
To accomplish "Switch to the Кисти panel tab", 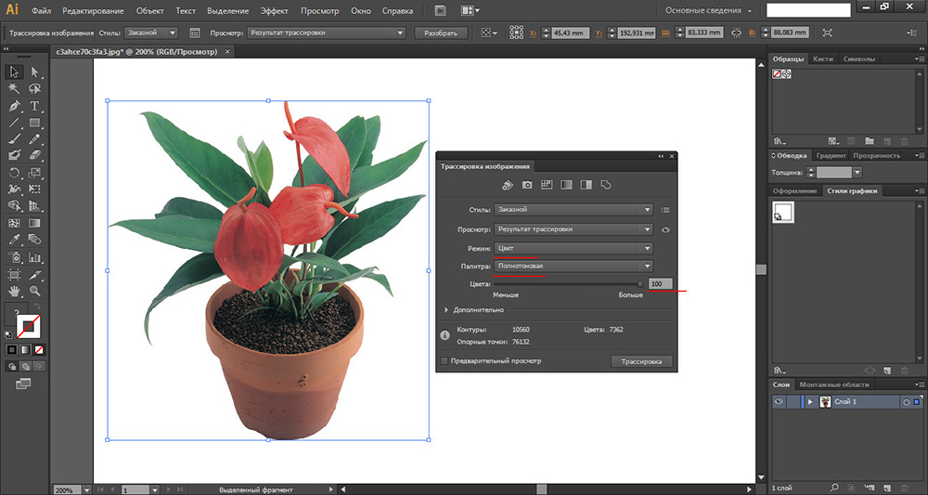I will (x=822, y=59).
